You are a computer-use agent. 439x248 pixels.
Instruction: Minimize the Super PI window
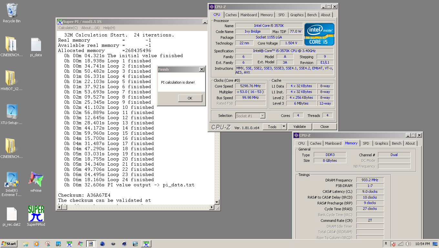[x=205, y=22]
